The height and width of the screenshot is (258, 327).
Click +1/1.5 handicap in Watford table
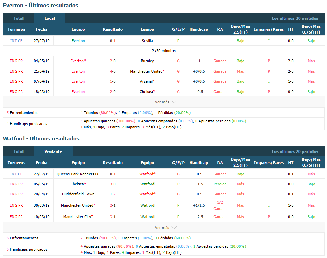[x=199, y=206]
